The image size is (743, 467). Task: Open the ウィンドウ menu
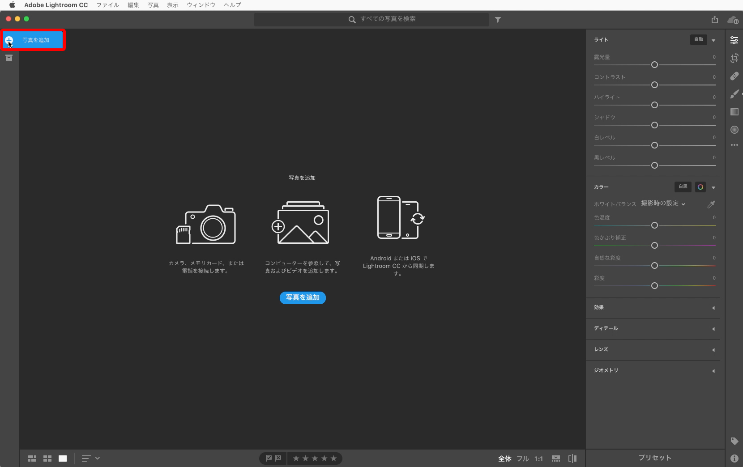click(201, 5)
